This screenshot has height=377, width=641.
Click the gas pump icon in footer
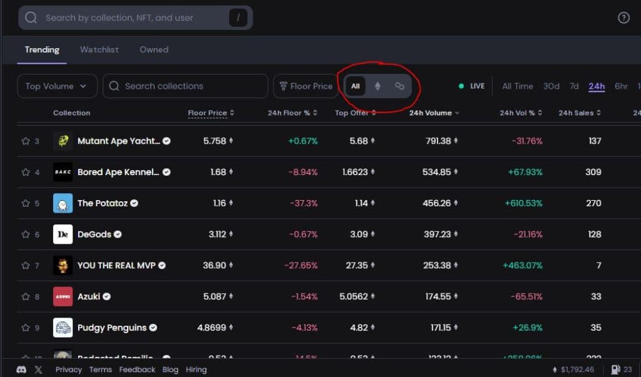click(x=615, y=369)
